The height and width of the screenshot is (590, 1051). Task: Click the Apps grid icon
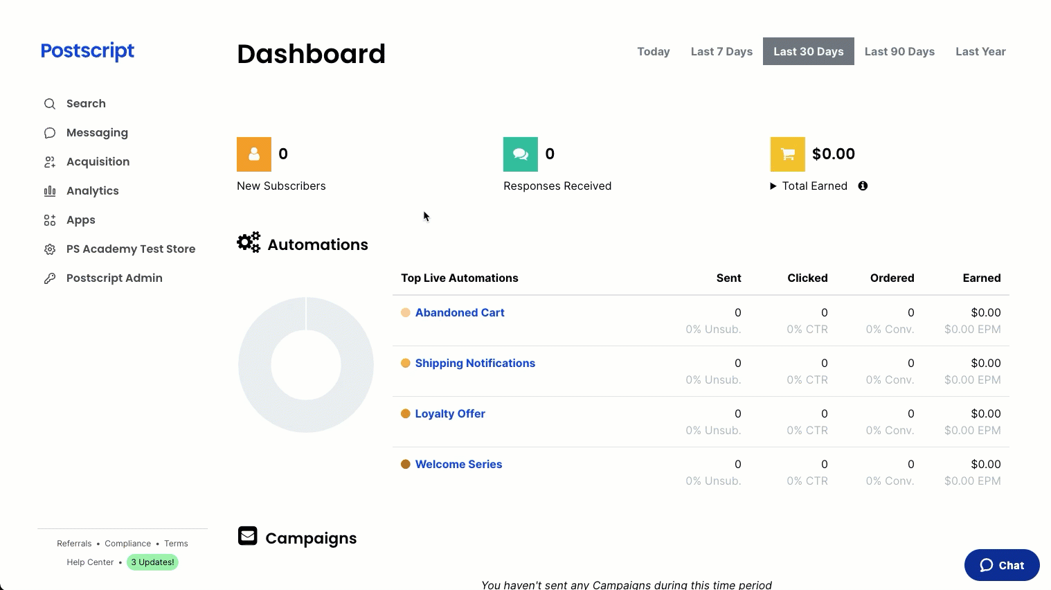[x=49, y=220]
